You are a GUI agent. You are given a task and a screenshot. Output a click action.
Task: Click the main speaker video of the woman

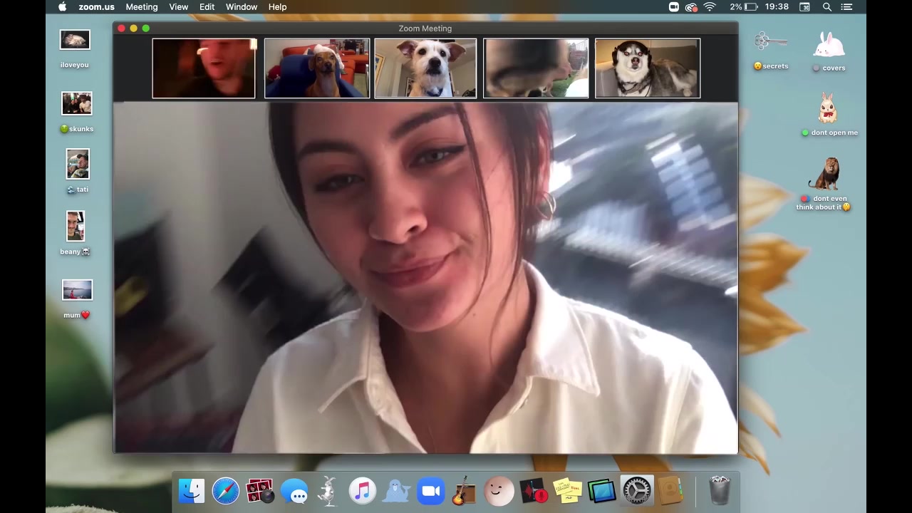[425, 278]
